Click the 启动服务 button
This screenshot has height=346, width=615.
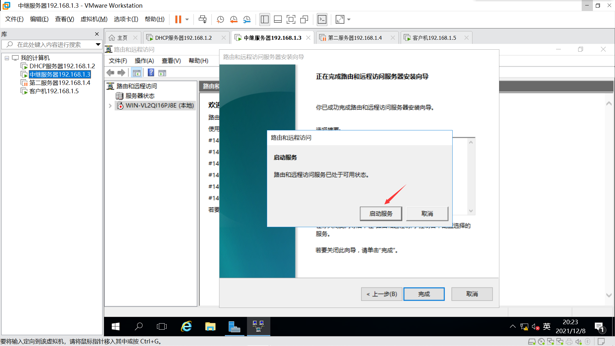(x=381, y=214)
